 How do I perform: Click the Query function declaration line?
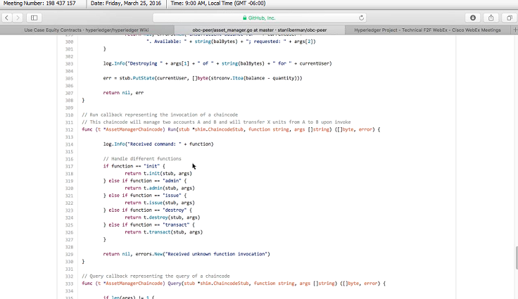(234, 284)
